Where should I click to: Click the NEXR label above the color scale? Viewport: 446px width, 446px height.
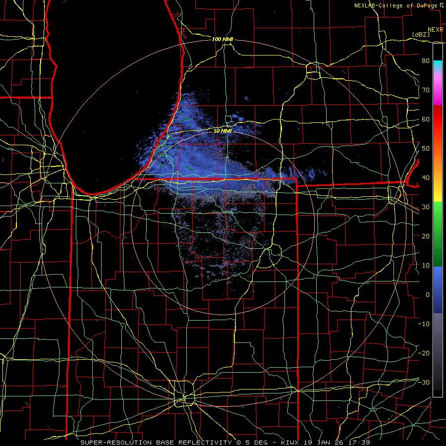tap(435, 30)
